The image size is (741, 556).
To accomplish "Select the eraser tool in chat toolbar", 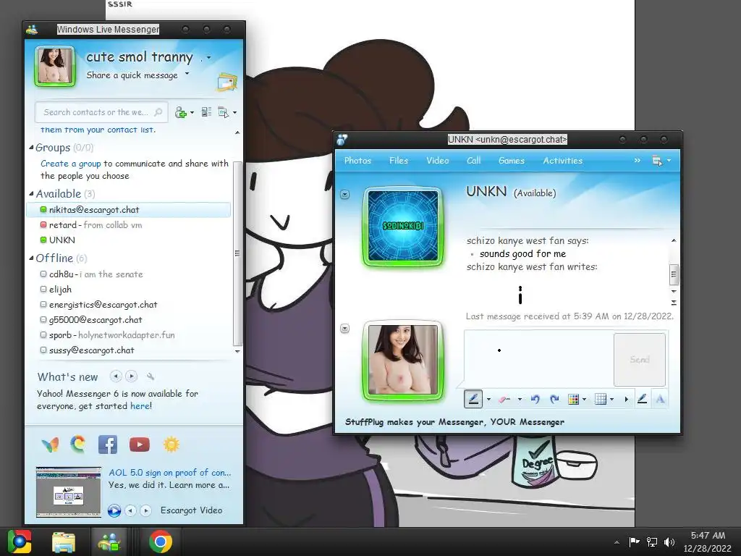I will pyautogui.click(x=504, y=400).
